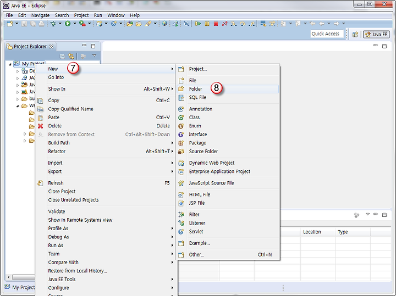Click the Java EE perspective button
The height and width of the screenshot is (296, 396).
click(x=376, y=34)
